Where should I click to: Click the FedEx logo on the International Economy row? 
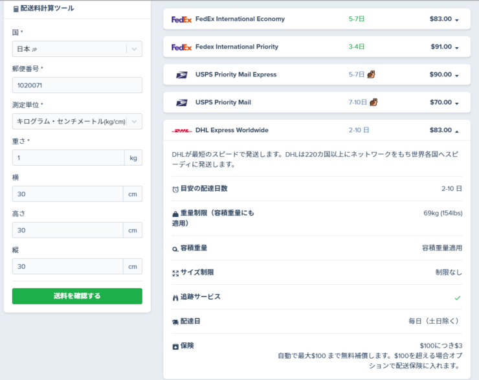(x=181, y=19)
